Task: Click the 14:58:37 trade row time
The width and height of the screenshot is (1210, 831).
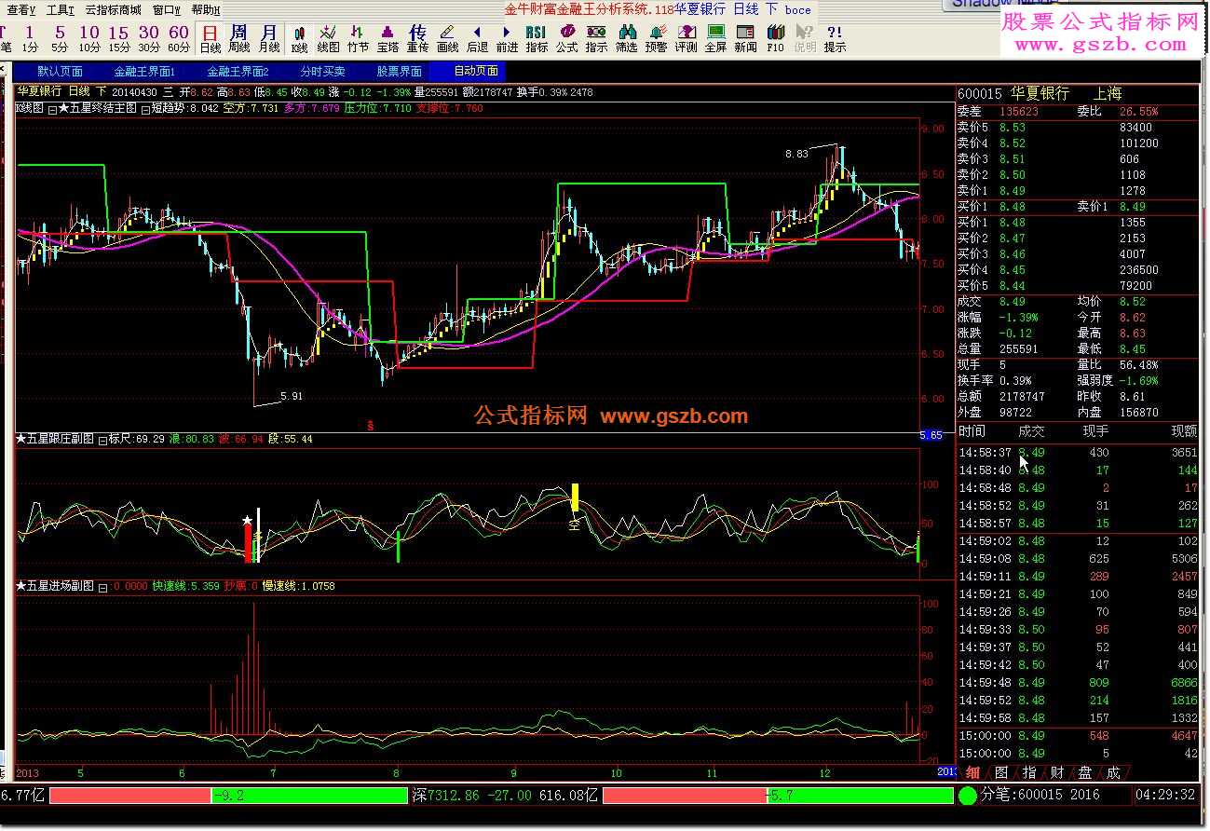Action: tap(985, 453)
